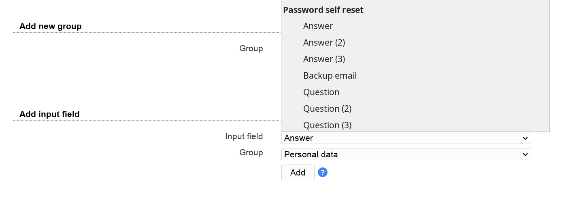Click the horizontal separator below Add button

click(291, 193)
